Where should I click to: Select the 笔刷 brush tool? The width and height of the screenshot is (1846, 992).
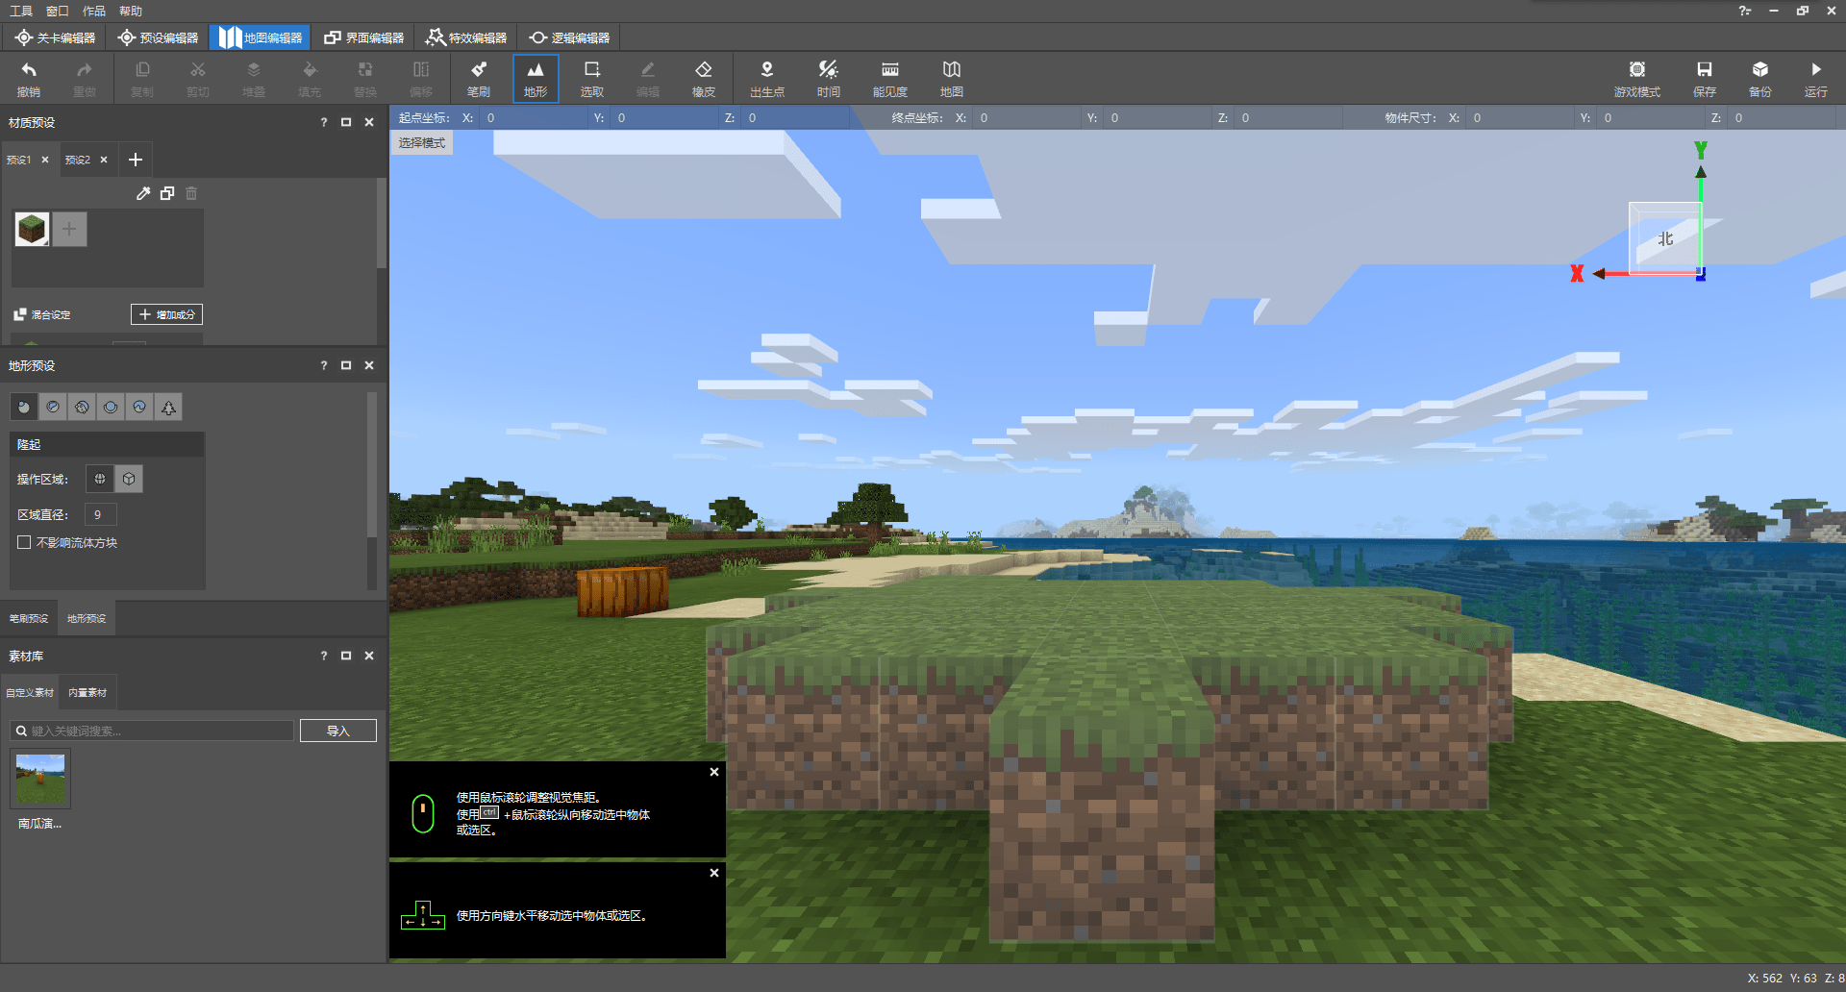click(x=479, y=78)
